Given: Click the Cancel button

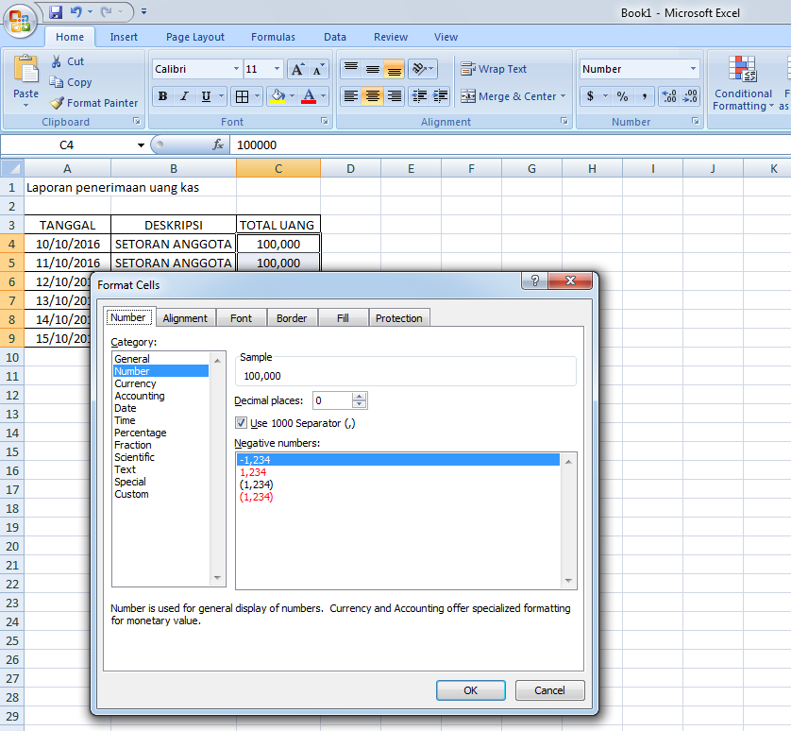Looking at the screenshot, I should (550, 689).
